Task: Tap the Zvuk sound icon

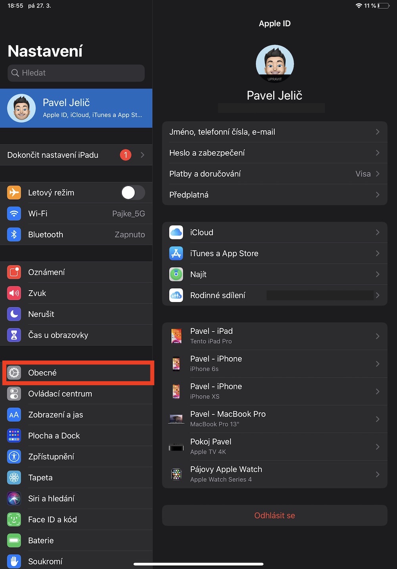Action: coord(14,293)
